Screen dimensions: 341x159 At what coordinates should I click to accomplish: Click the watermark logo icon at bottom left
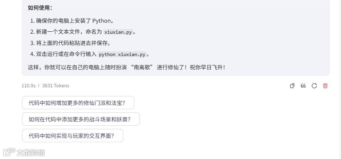point(9,152)
